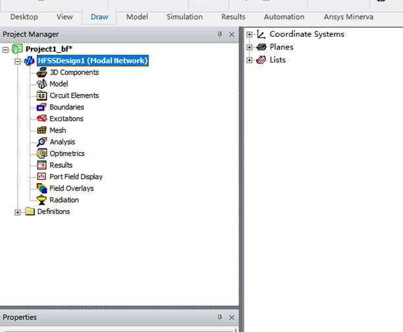The width and height of the screenshot is (403, 332).
Task: Select the 3D Components label
Action: pos(74,72)
